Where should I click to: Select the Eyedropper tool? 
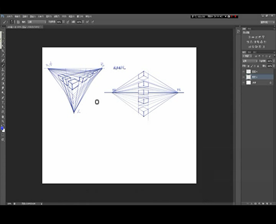click(3, 55)
